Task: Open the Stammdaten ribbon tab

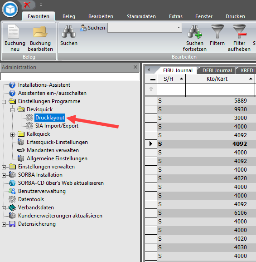Action: (x=141, y=16)
